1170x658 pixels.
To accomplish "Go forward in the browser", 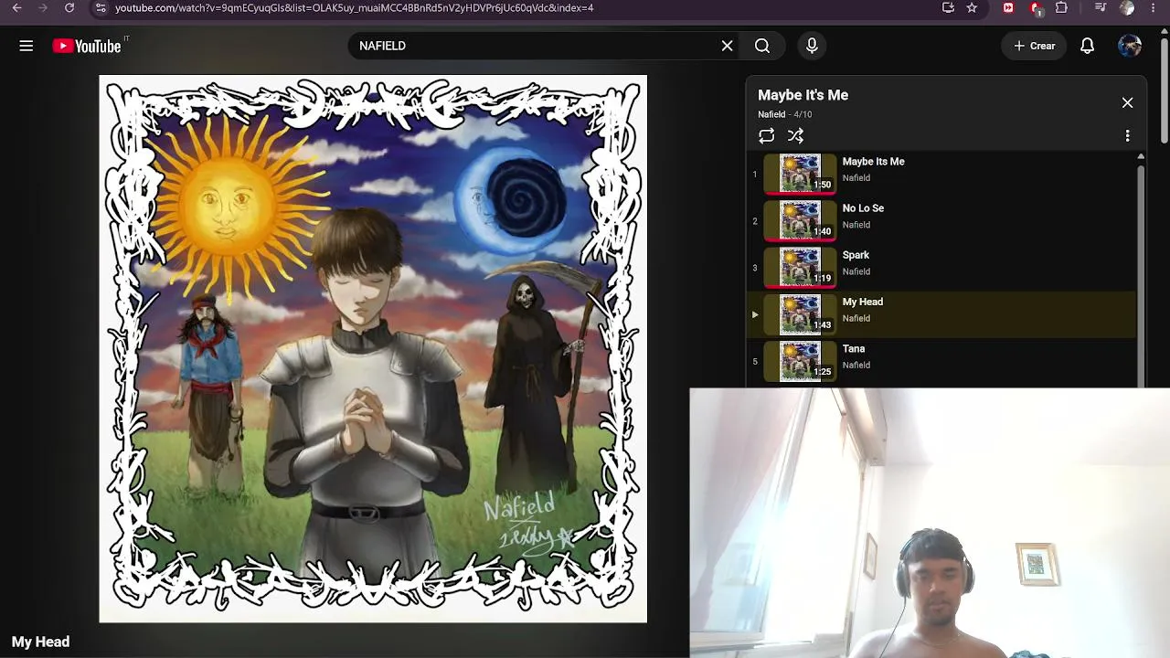I will 43,8.
